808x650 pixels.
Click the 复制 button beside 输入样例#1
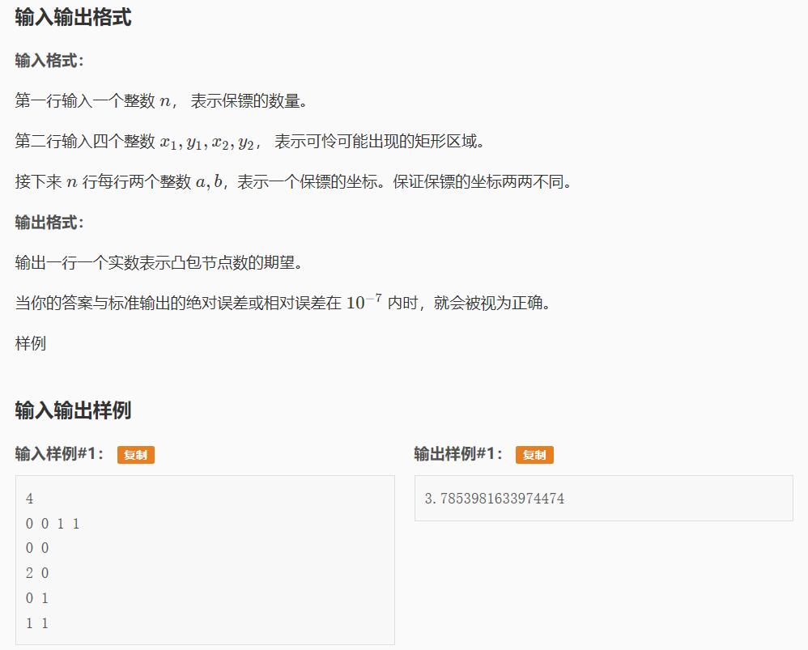(x=135, y=455)
